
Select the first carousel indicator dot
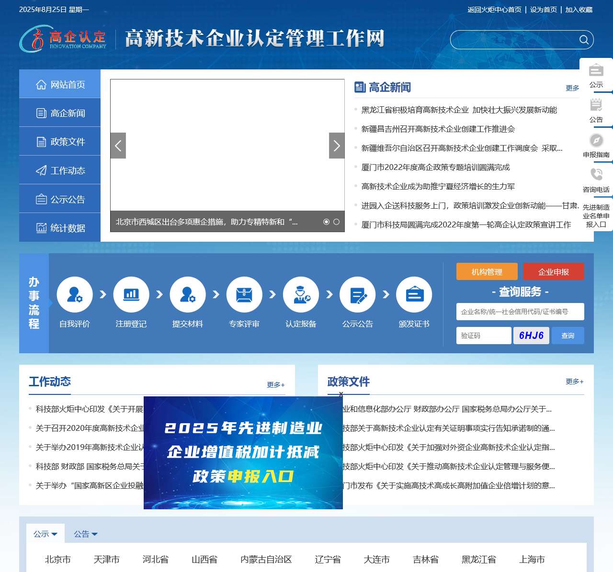pyautogui.click(x=327, y=221)
